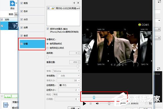Screen dimensions: 163x109
Task: Click the vertical position value field 456
Action: (75, 62)
